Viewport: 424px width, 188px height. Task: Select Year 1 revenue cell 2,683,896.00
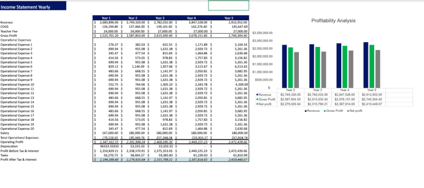click(109, 22)
